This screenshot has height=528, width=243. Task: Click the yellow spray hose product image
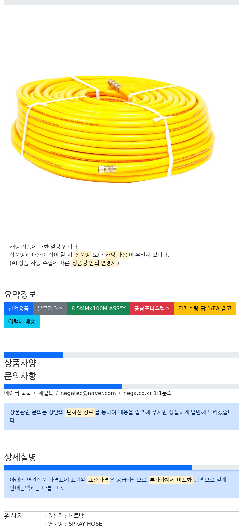coord(112,130)
